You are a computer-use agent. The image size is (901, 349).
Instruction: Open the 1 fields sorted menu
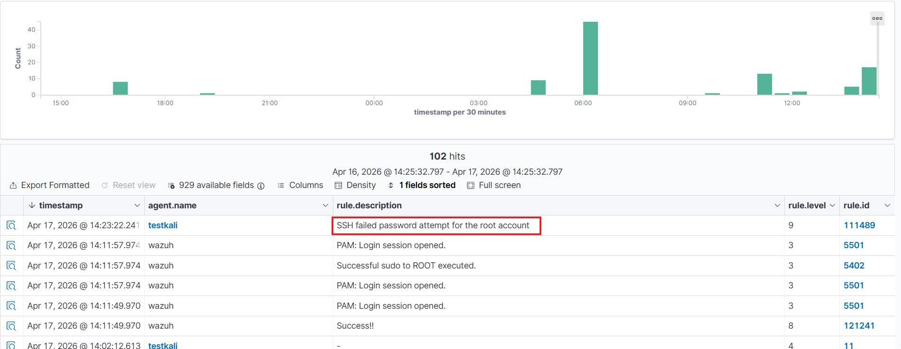pos(422,185)
